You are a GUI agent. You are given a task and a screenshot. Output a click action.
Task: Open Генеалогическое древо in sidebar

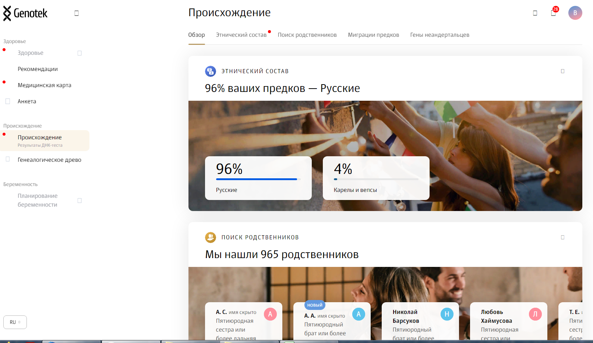49,160
